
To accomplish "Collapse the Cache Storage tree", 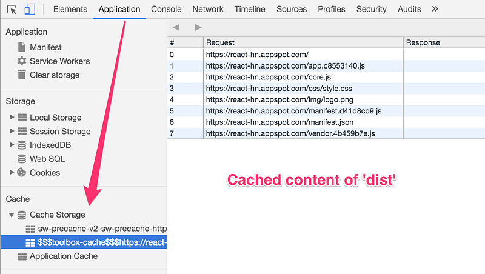I will 12,215.
